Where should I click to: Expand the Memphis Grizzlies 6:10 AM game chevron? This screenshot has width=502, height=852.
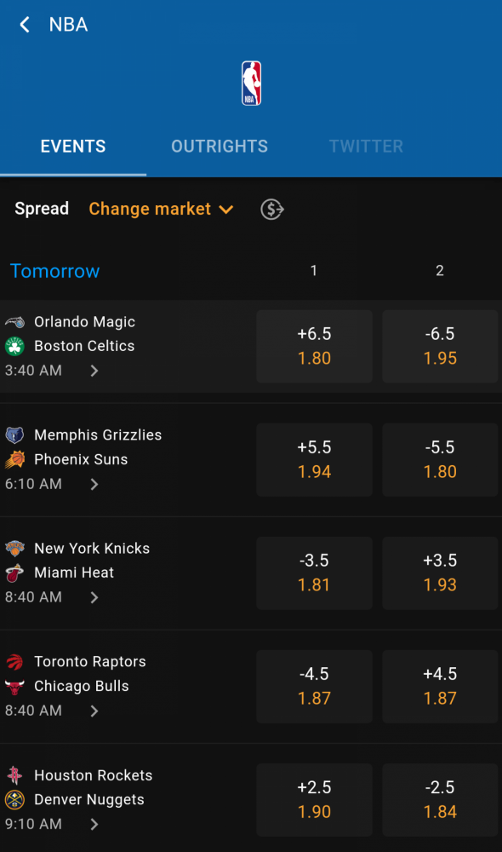(x=94, y=484)
